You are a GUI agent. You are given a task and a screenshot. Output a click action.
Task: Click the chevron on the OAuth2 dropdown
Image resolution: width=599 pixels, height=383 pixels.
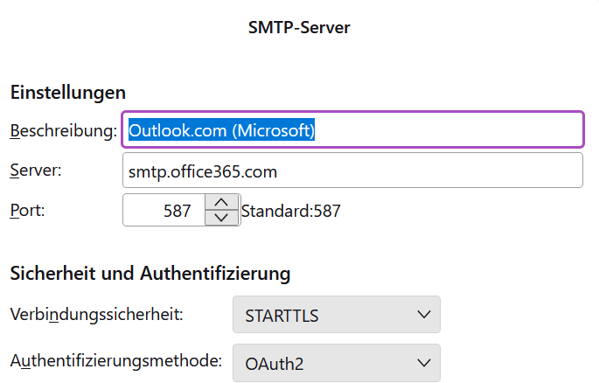tap(424, 362)
